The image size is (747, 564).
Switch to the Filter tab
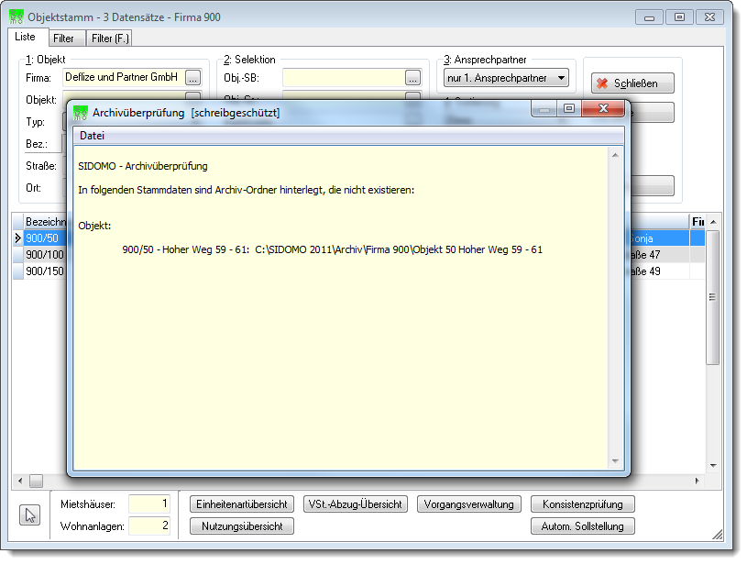[x=63, y=39]
